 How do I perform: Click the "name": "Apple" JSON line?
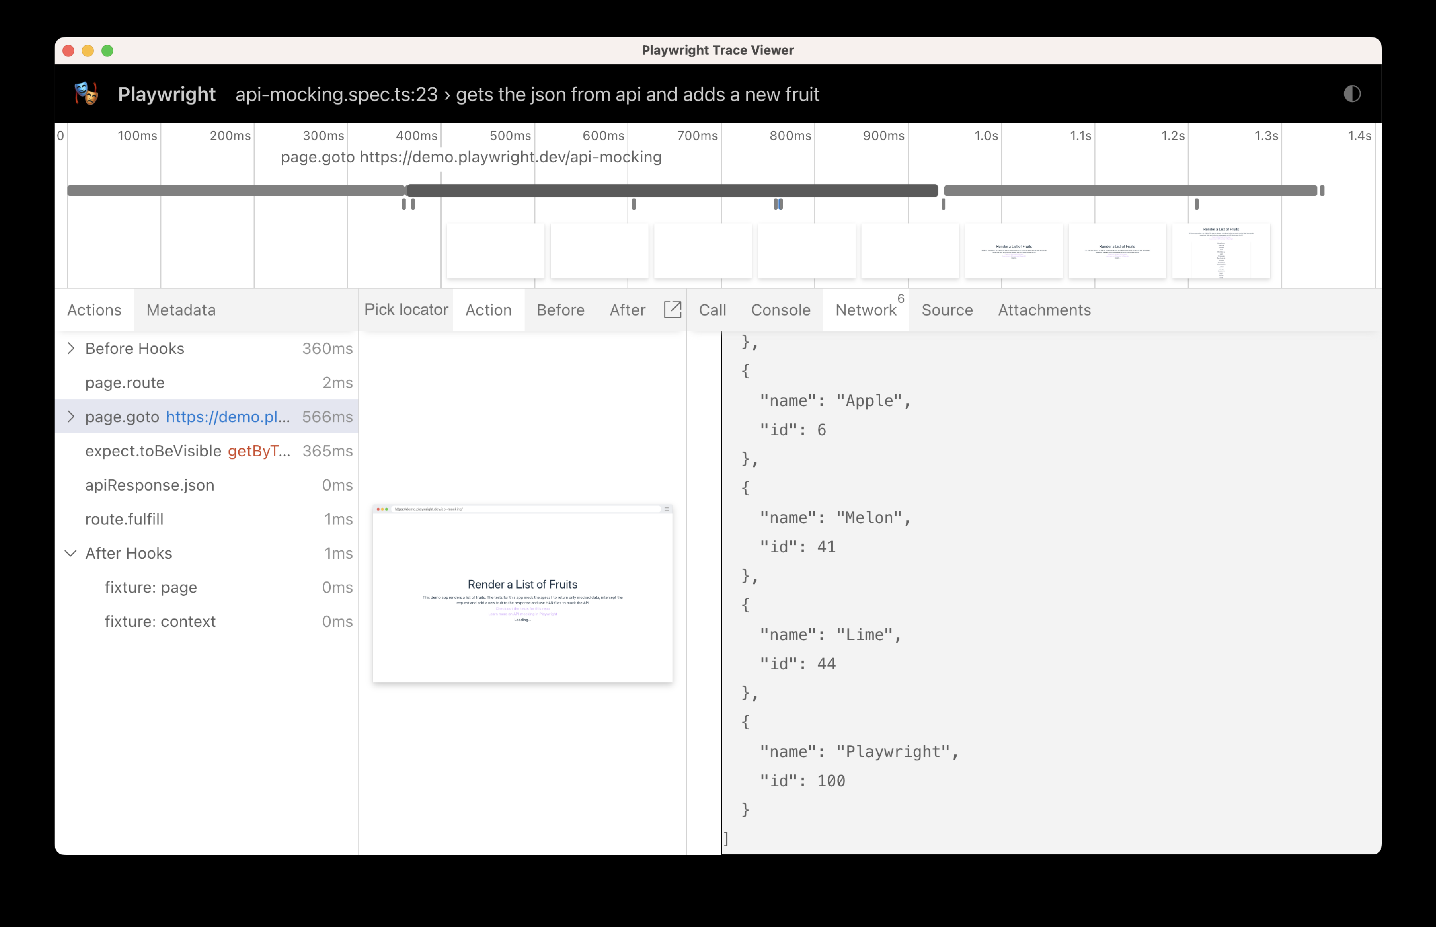[x=835, y=400]
